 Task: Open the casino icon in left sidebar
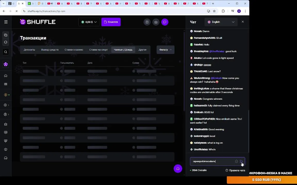click(x=6, y=35)
